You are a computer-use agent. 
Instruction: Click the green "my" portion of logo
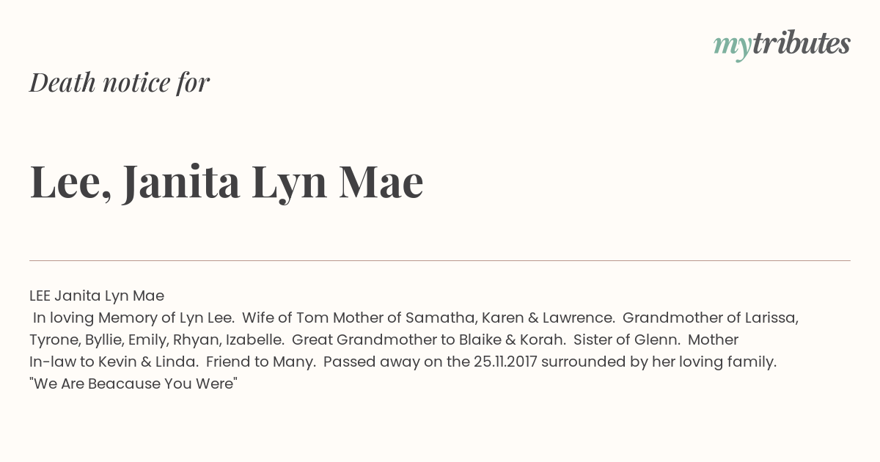(x=733, y=48)
